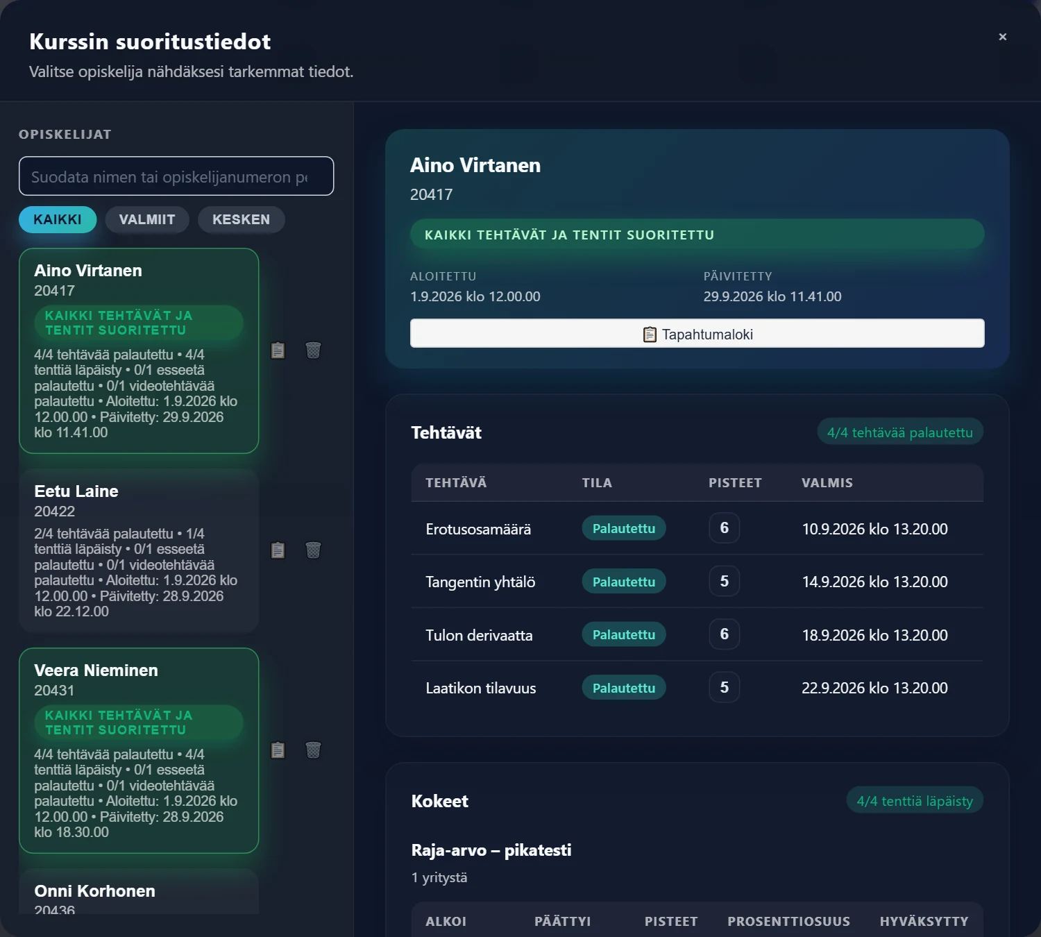The width and height of the screenshot is (1041, 937).
Task: Click date '10.9.2026 klo 13.20.00'
Action: [x=874, y=529]
